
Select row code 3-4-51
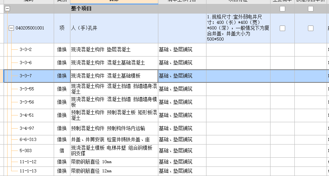coord(27,115)
